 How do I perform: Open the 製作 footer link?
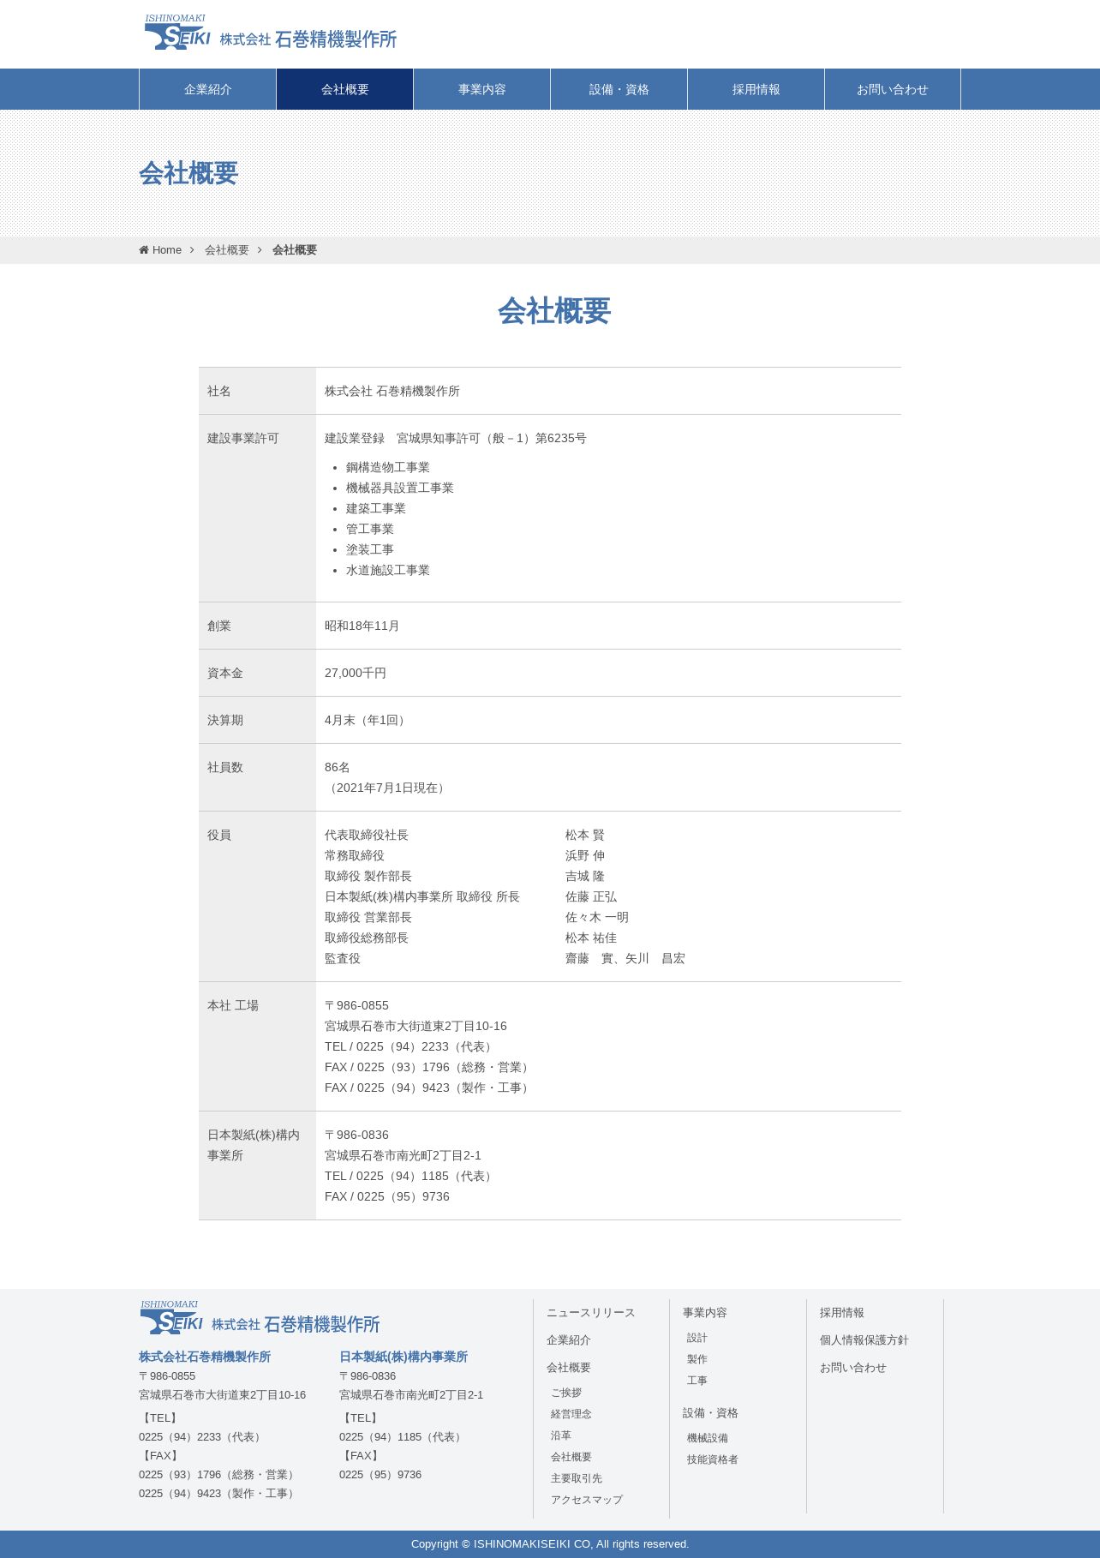click(697, 1359)
